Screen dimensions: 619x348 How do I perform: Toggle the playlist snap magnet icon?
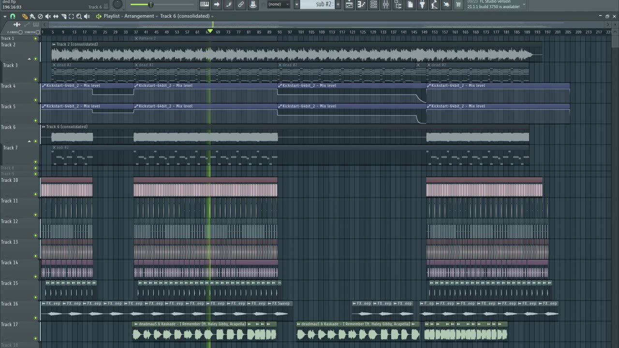pos(13,16)
